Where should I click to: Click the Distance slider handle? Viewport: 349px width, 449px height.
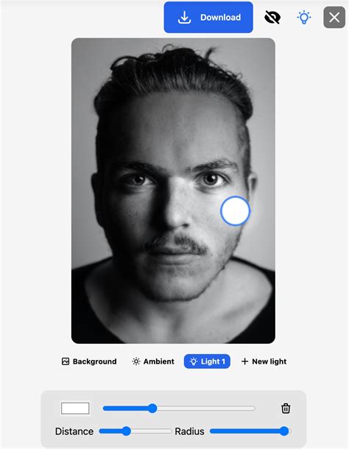(x=126, y=431)
